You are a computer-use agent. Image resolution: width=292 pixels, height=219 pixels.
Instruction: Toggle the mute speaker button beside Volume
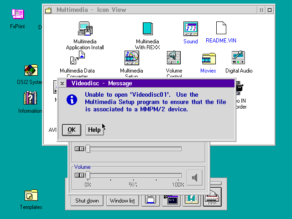194,177
